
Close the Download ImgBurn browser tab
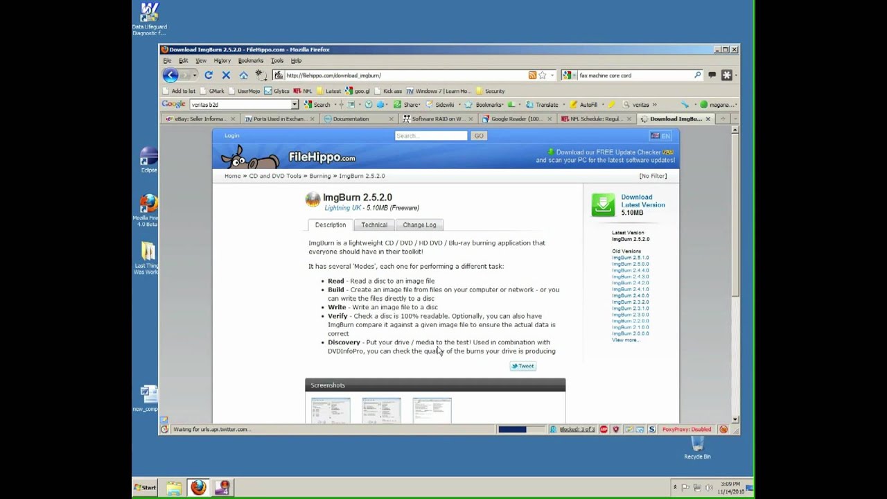(708, 119)
